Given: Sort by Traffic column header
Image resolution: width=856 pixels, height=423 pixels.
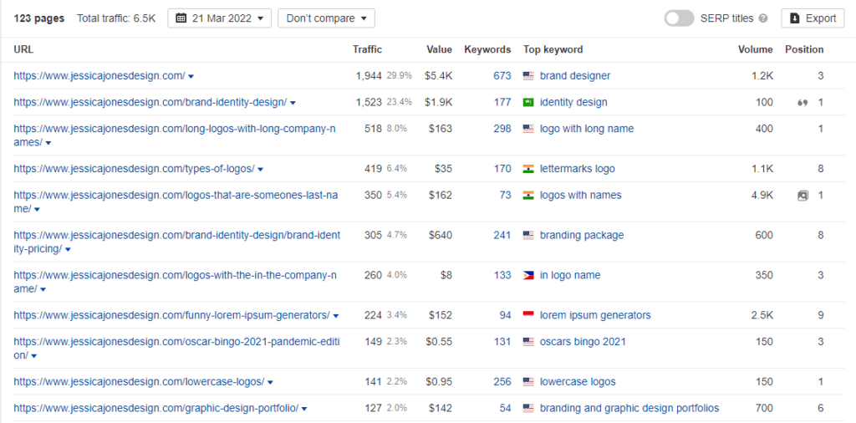Looking at the screenshot, I should [368, 49].
